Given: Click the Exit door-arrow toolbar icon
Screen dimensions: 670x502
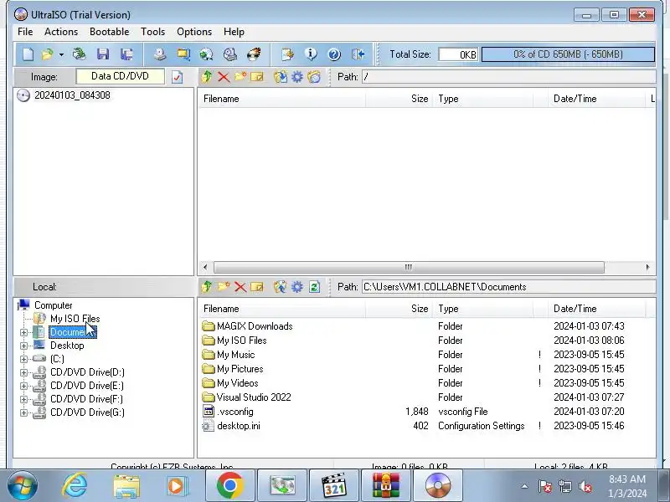Looking at the screenshot, I should [358, 54].
